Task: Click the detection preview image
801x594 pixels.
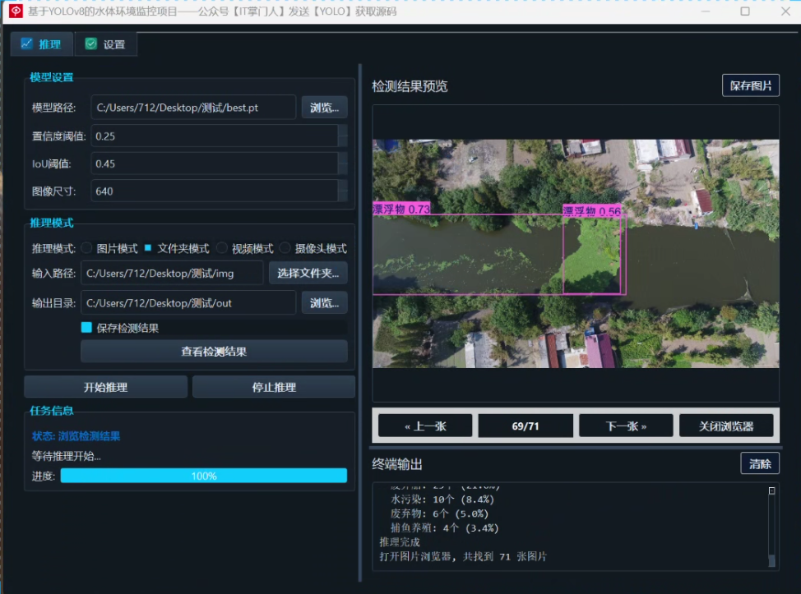Action: 576,254
